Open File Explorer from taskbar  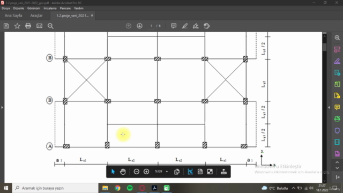(x=105, y=188)
